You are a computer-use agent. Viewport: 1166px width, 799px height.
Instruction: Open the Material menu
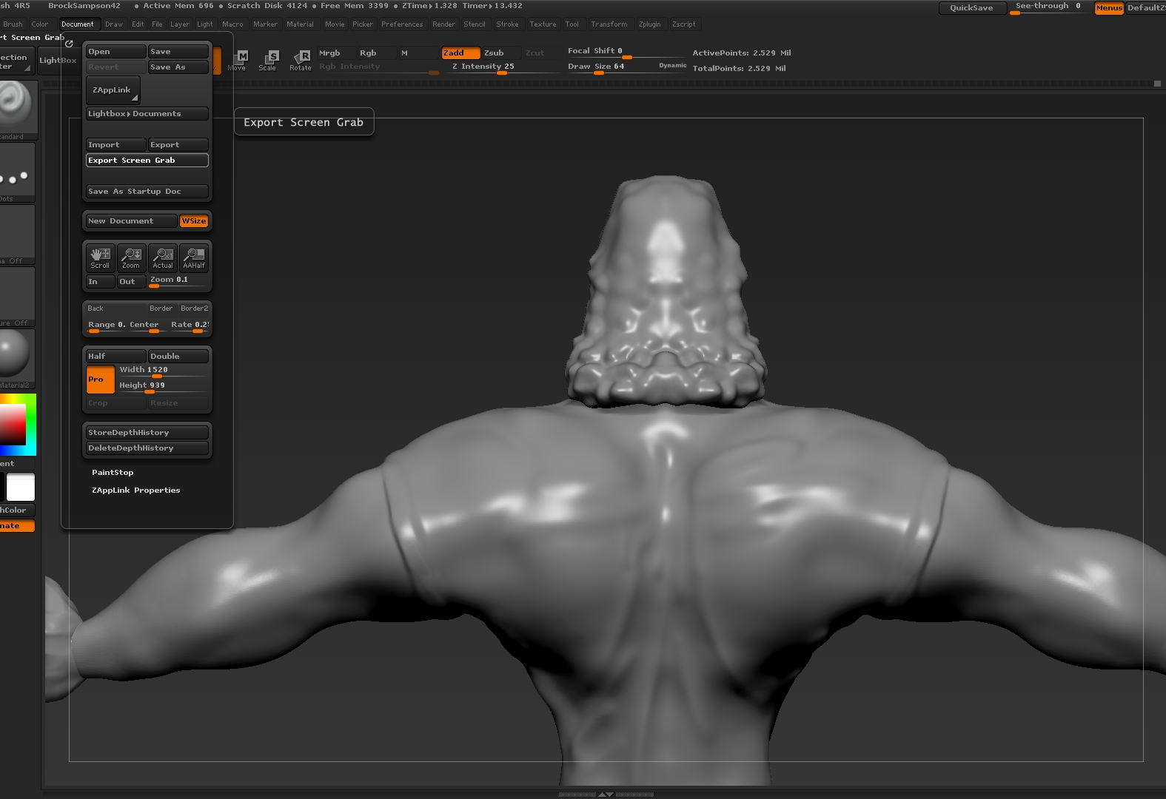coord(300,24)
